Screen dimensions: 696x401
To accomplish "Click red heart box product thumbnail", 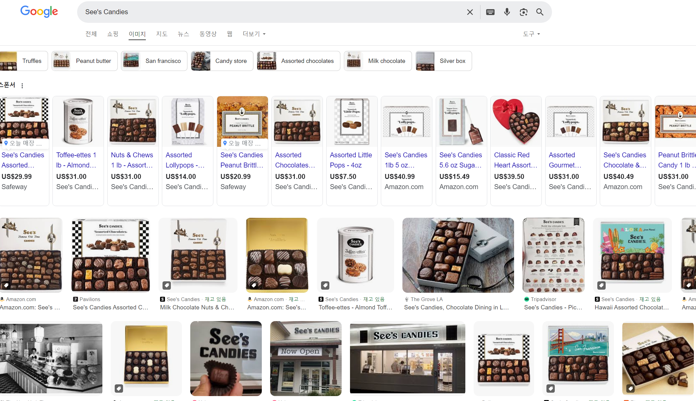I will [516, 122].
